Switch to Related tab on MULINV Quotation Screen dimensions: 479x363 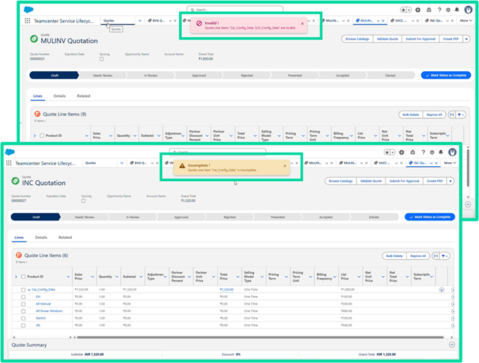pos(83,96)
